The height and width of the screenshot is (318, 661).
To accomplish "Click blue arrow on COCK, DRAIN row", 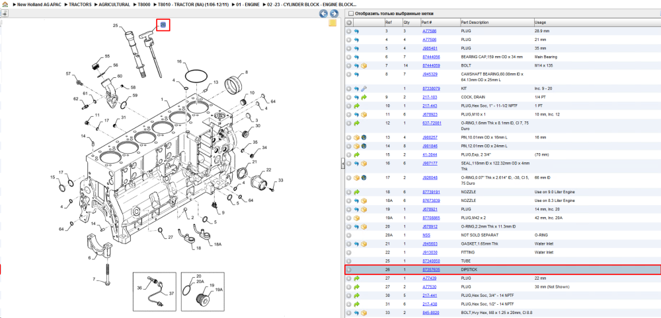I will coord(356,97).
